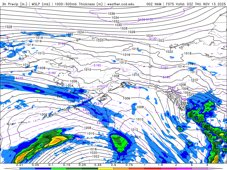Click the 1036 isobar label

(111, 14)
